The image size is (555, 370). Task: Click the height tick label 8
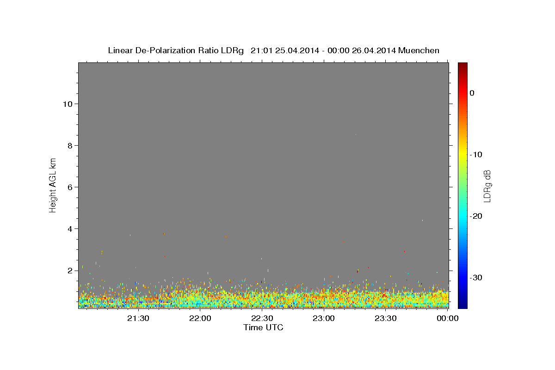click(70, 145)
